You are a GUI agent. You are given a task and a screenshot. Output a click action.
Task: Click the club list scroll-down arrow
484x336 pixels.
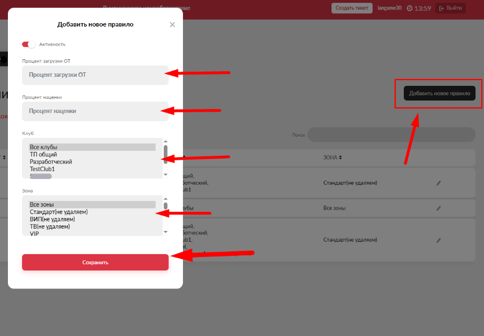165,175
